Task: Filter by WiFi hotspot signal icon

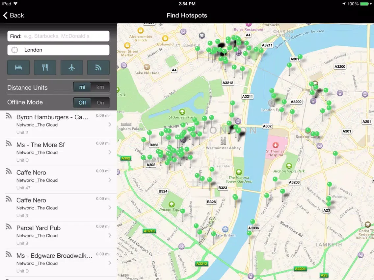Action: coord(98,68)
